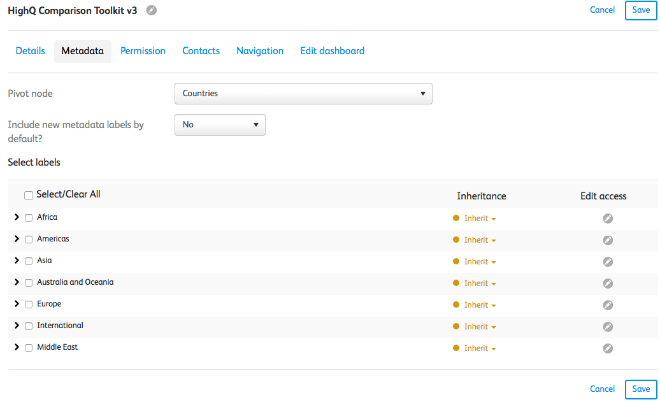Expand the Middle East tree node
This screenshot has height=402, width=660.
[x=17, y=347]
